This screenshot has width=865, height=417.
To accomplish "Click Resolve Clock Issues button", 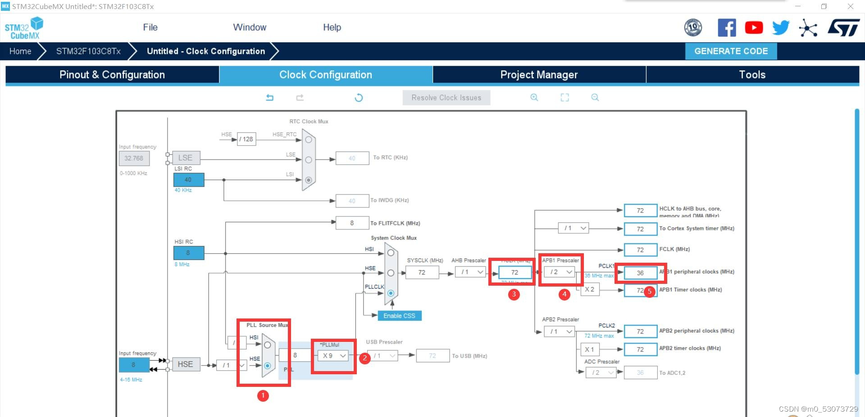I will 446,98.
